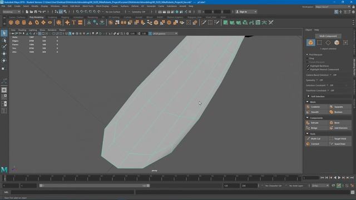Select edge selection icon in Modeling Toolkit
356x200 pixels.
point(319,42)
